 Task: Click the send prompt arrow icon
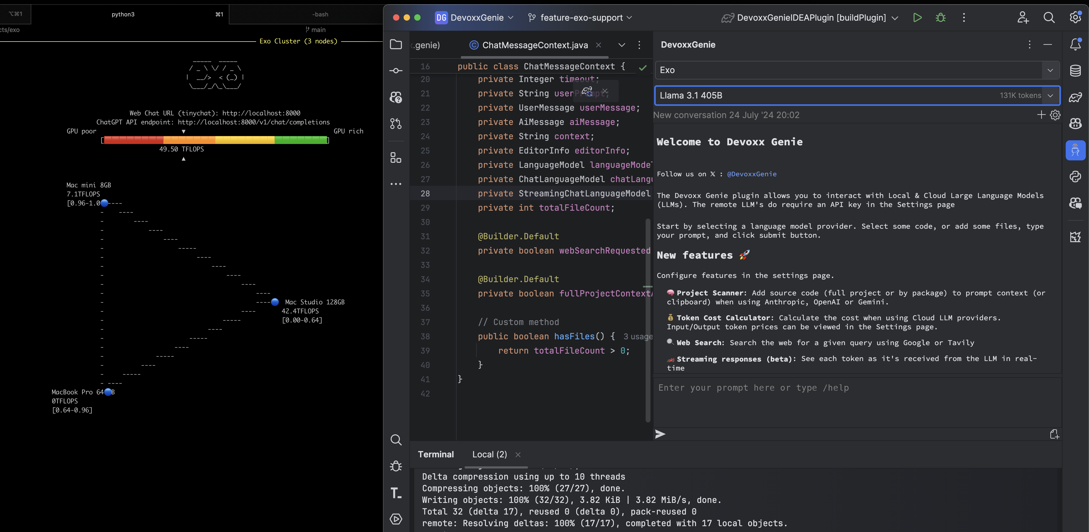[x=660, y=434]
